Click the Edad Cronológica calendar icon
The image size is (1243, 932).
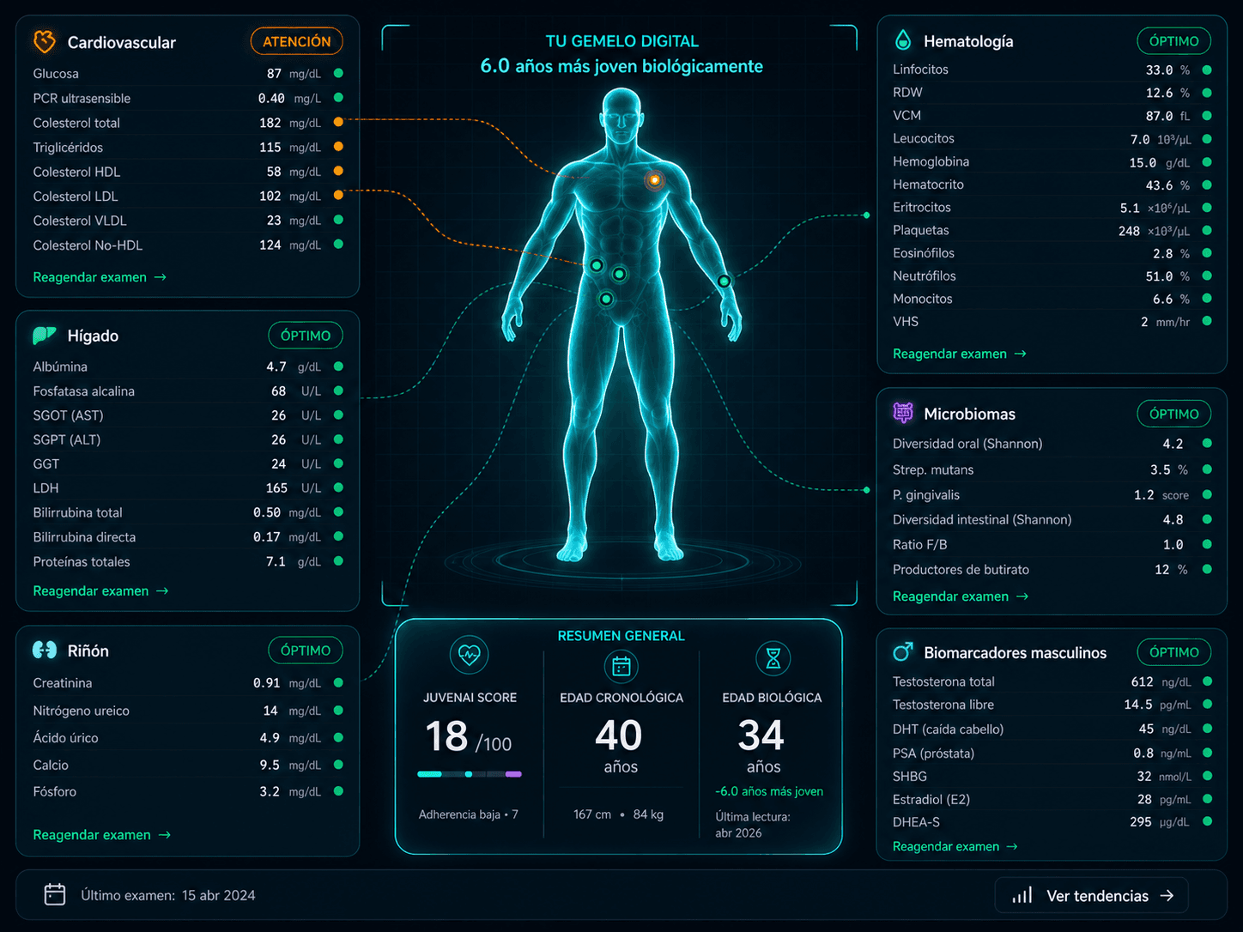(621, 666)
